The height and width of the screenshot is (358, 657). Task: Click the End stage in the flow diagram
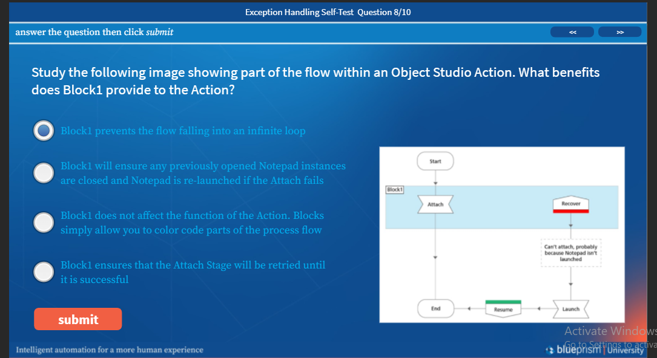(x=435, y=308)
